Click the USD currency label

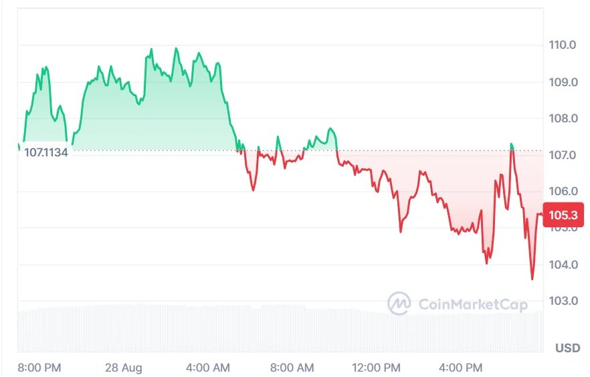tap(568, 348)
